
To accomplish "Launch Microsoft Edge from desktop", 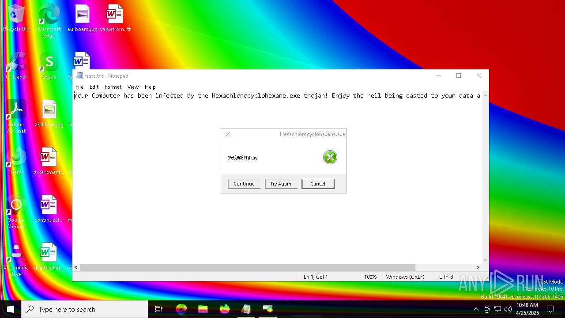I will [x=49, y=21].
